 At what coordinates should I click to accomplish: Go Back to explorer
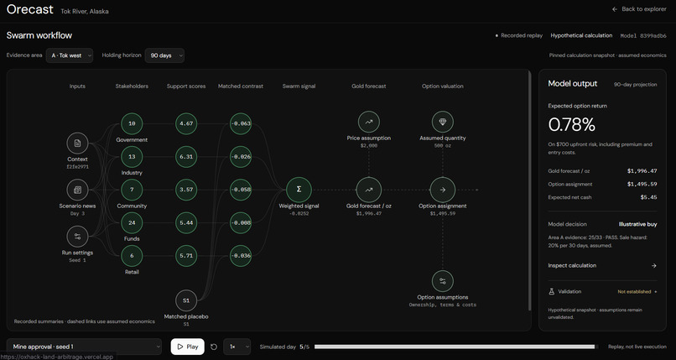point(639,9)
